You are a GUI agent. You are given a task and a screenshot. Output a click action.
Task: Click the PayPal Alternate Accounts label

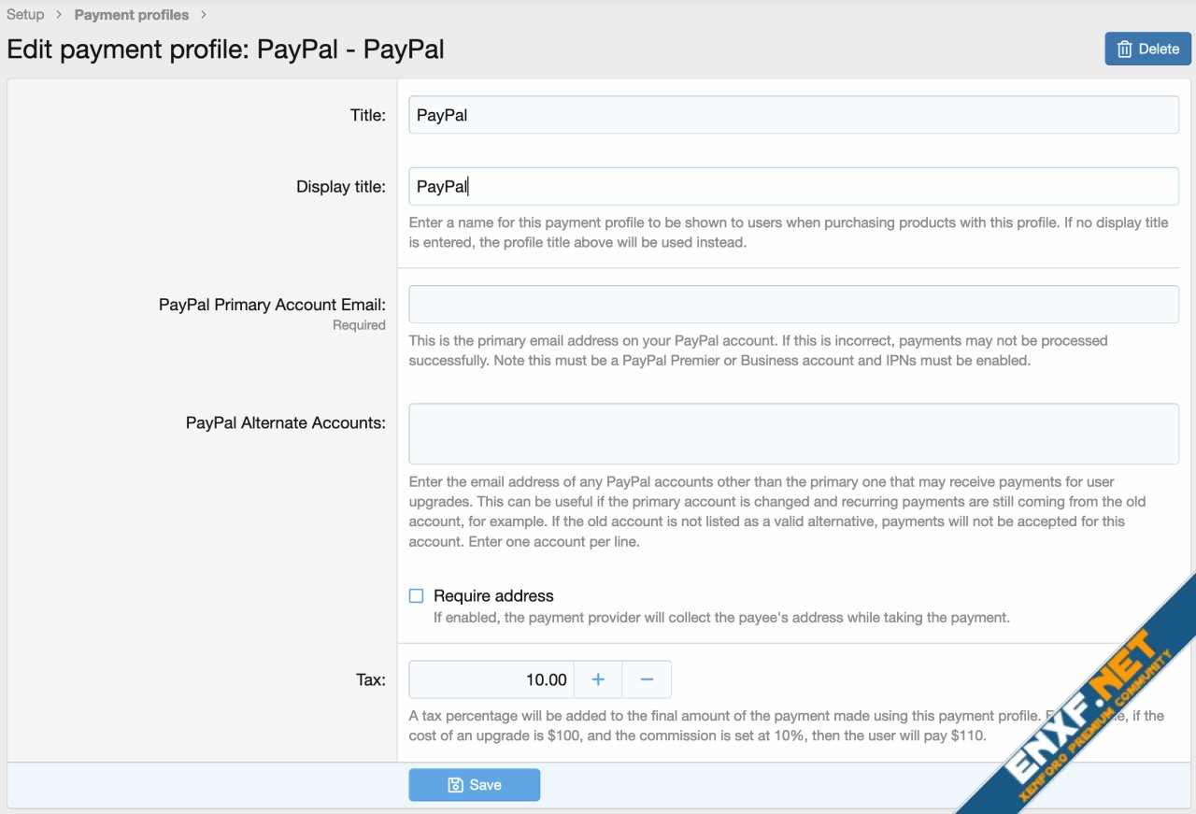285,422
